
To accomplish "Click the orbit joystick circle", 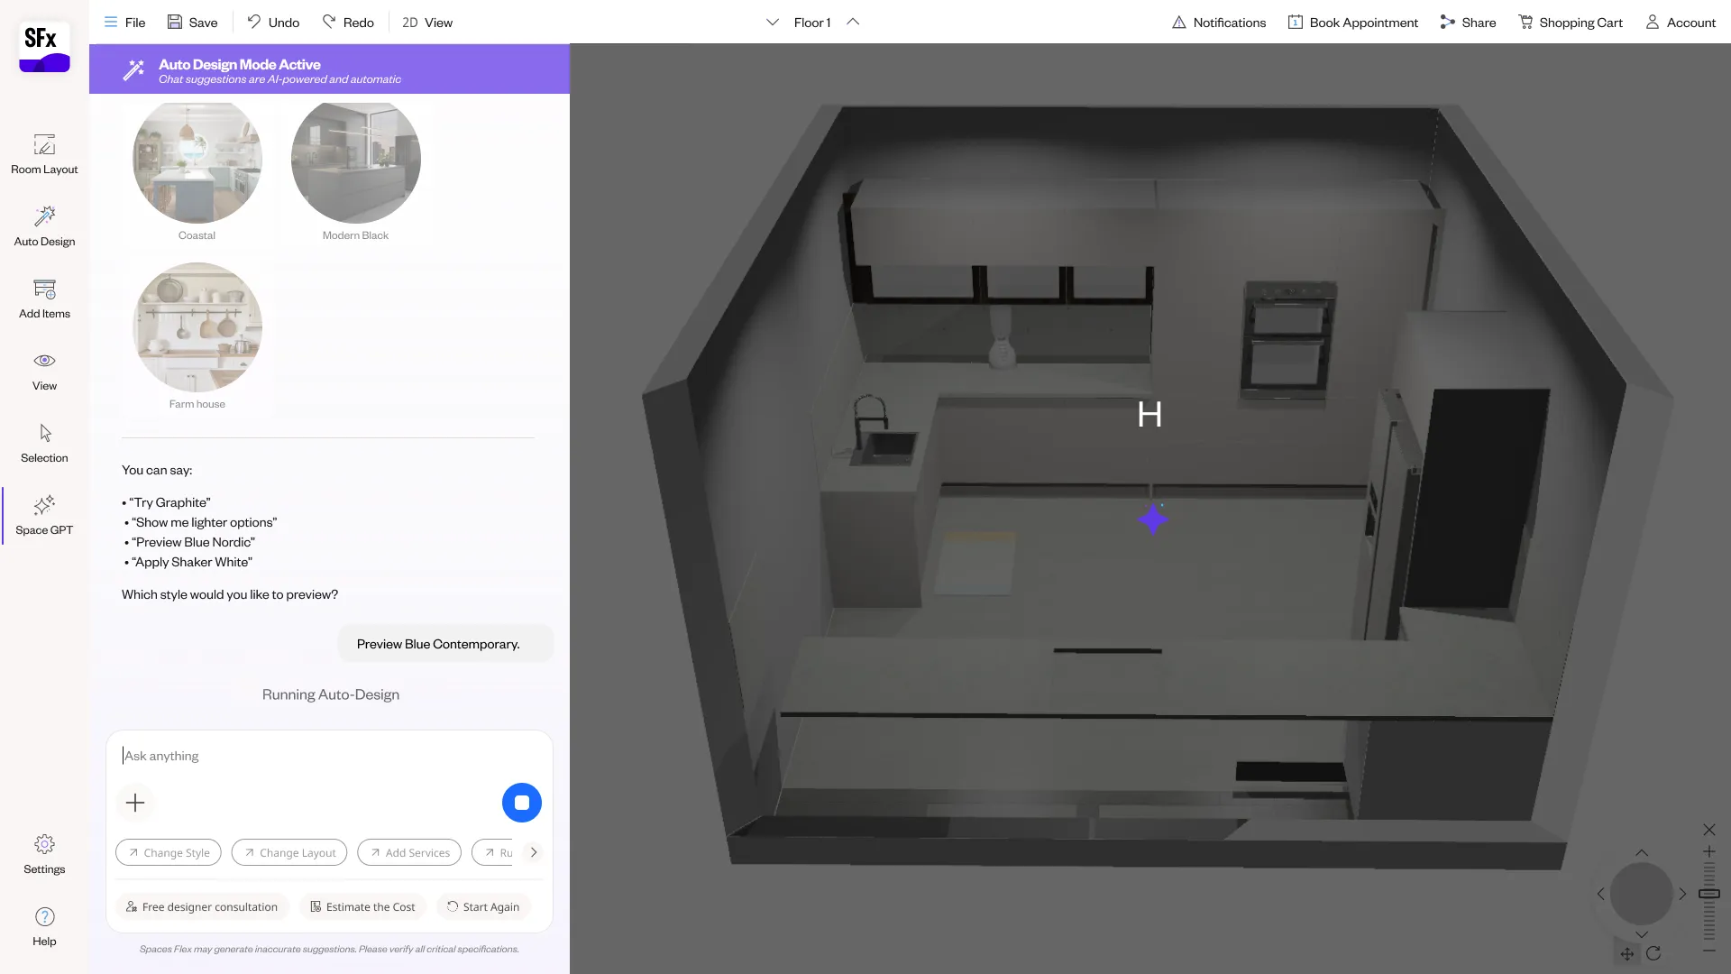I will 1642,894.
